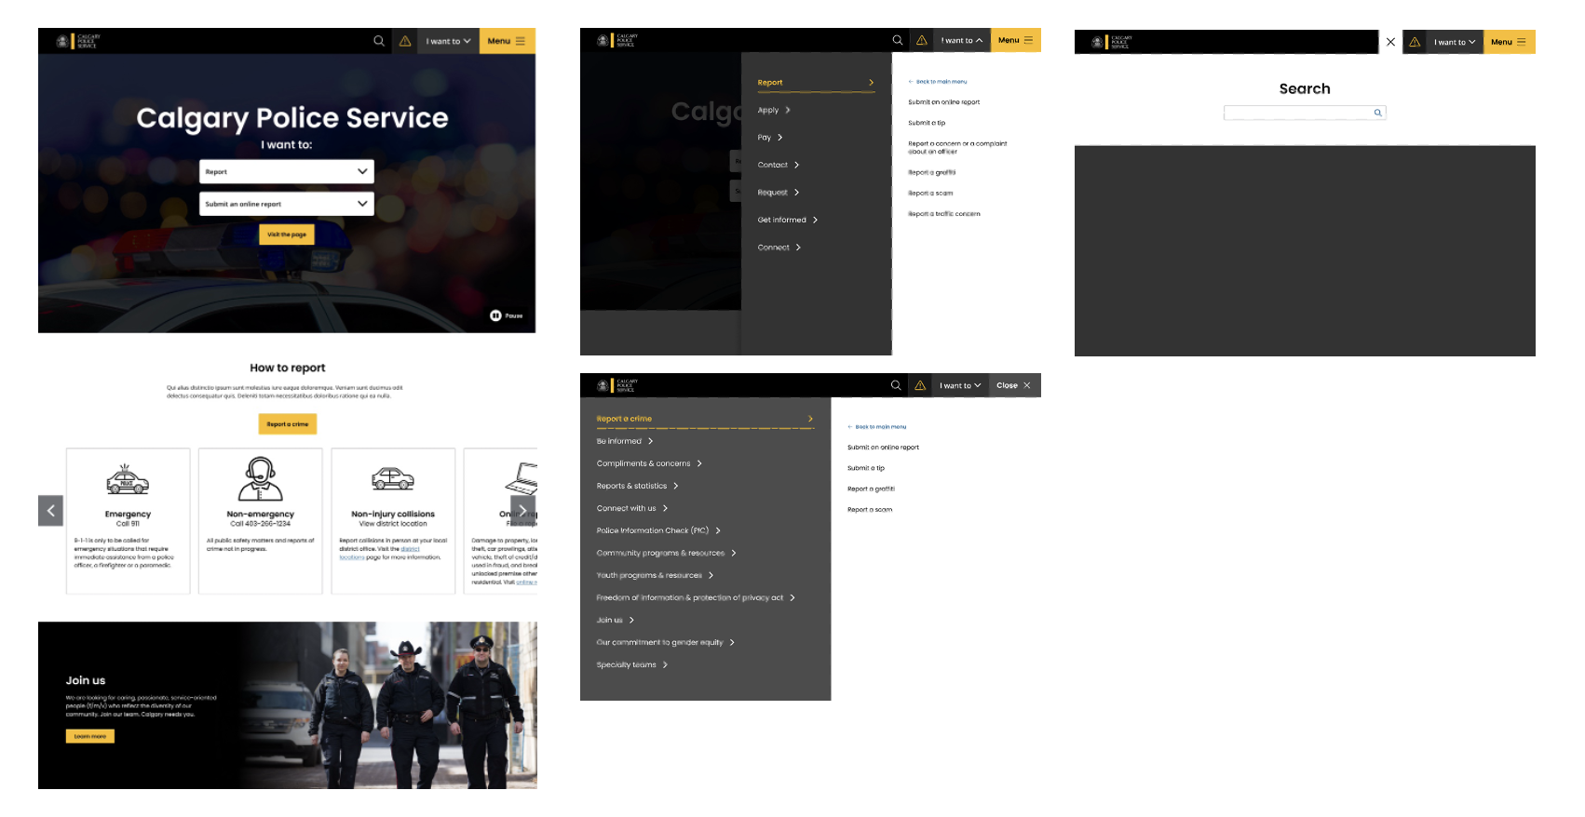Expand 'Join us' menu item

point(615,620)
